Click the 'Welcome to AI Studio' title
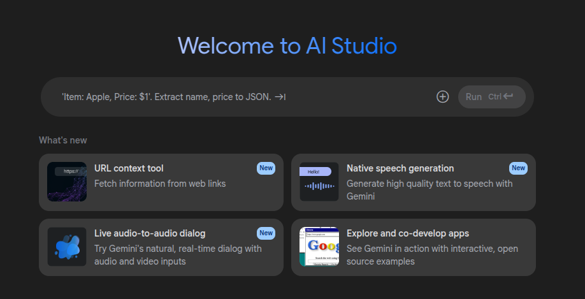 (287, 46)
